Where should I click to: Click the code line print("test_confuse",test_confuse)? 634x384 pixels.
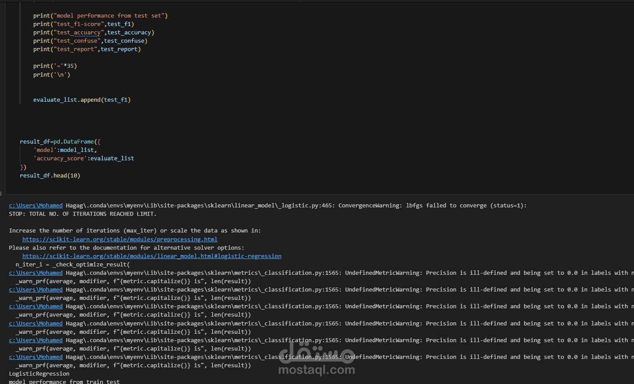coord(90,41)
